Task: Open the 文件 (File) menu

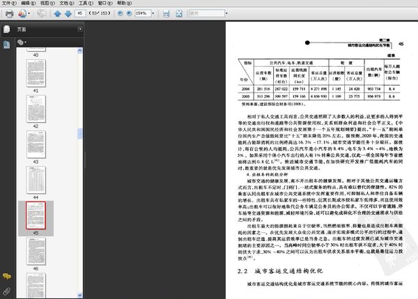Action: tap(9, 3)
